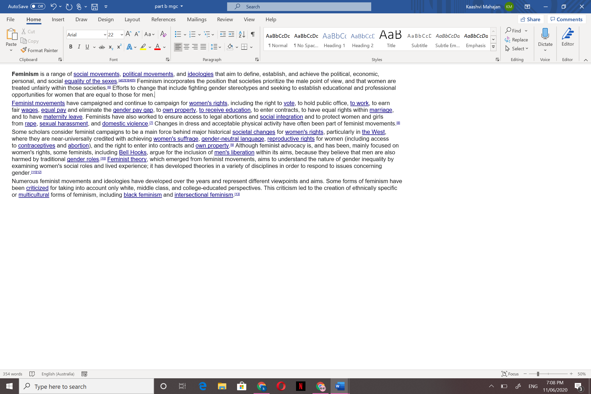
Task: Click the Share button
Action: click(x=530, y=19)
